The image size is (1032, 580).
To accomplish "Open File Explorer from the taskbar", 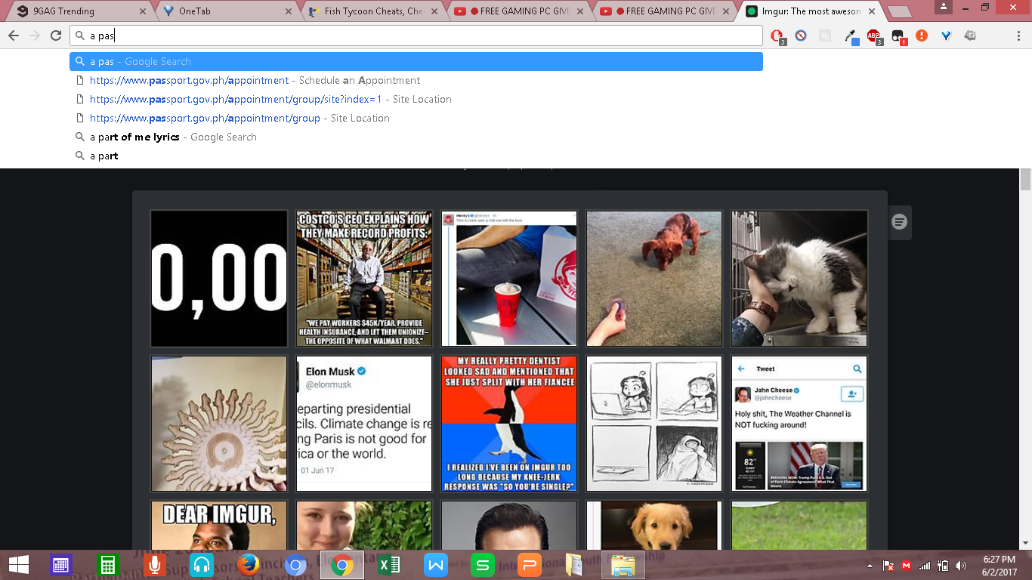I will [x=623, y=565].
